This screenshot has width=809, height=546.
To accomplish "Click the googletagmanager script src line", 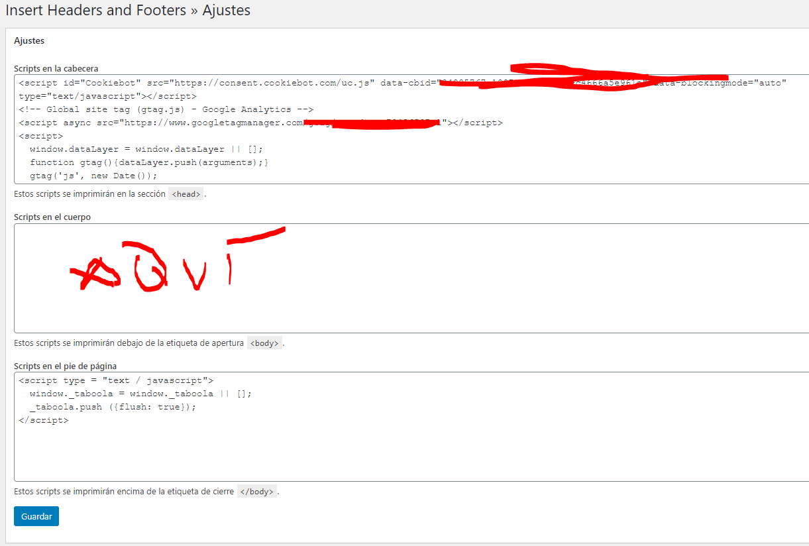I will click(x=260, y=123).
